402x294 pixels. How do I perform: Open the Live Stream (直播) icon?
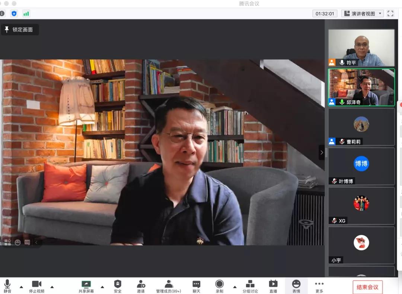273,284
